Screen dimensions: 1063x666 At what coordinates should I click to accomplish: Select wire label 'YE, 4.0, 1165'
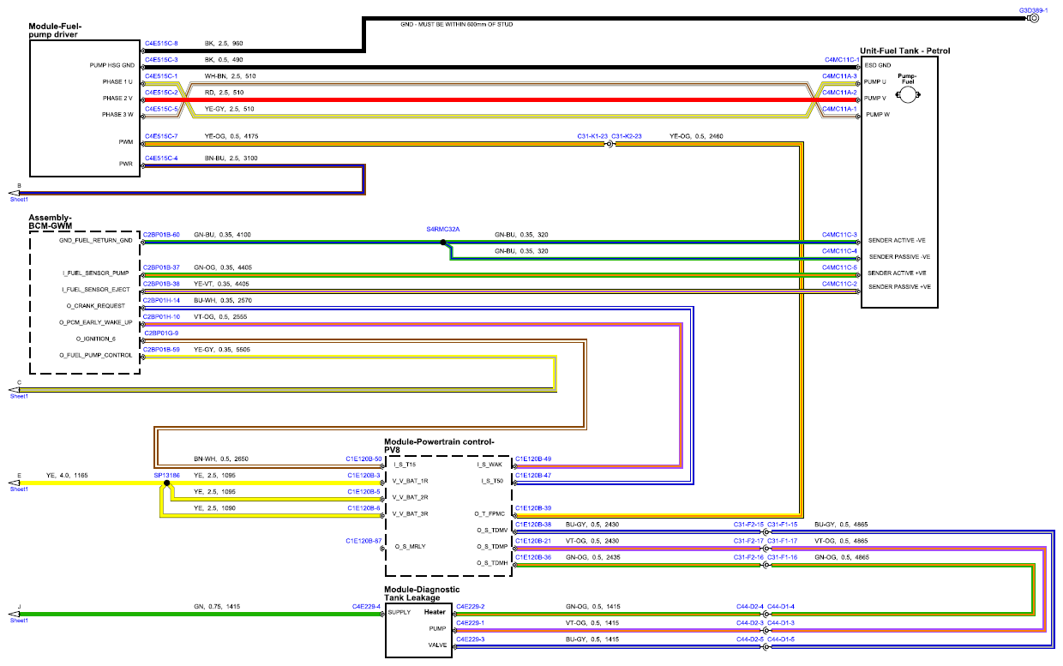[x=67, y=475]
